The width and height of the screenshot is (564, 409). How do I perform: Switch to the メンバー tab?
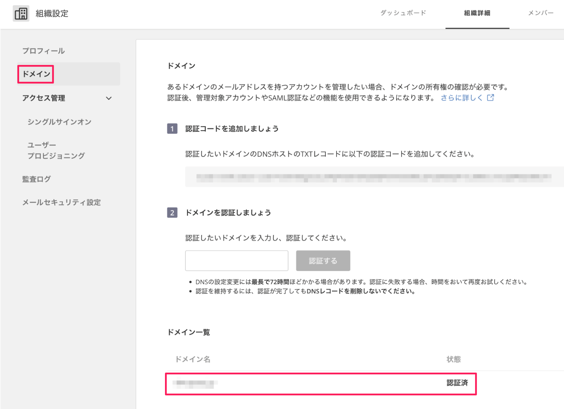541,13
